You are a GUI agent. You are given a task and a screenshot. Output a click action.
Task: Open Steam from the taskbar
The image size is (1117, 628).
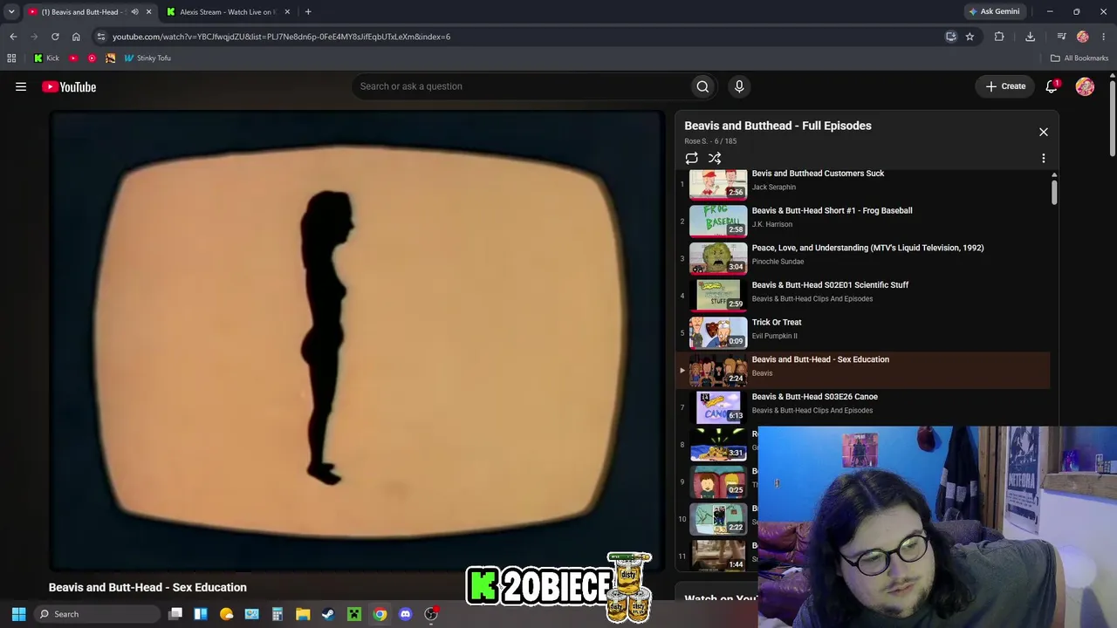328,614
